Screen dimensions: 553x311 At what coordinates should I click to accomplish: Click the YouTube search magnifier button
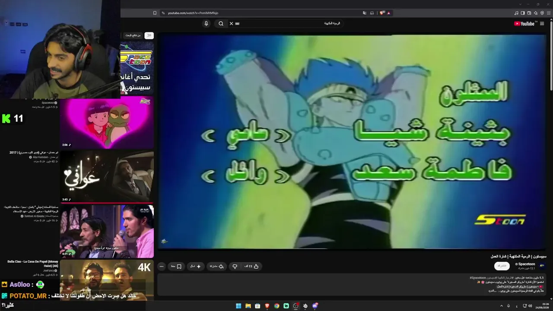pos(221,23)
